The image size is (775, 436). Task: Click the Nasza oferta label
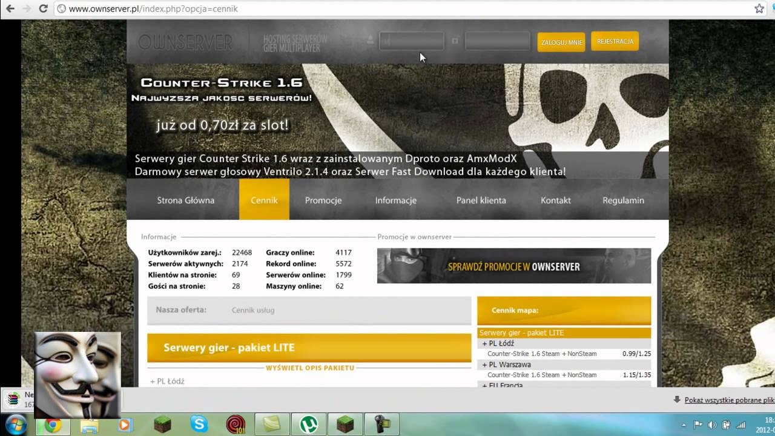[x=181, y=309]
